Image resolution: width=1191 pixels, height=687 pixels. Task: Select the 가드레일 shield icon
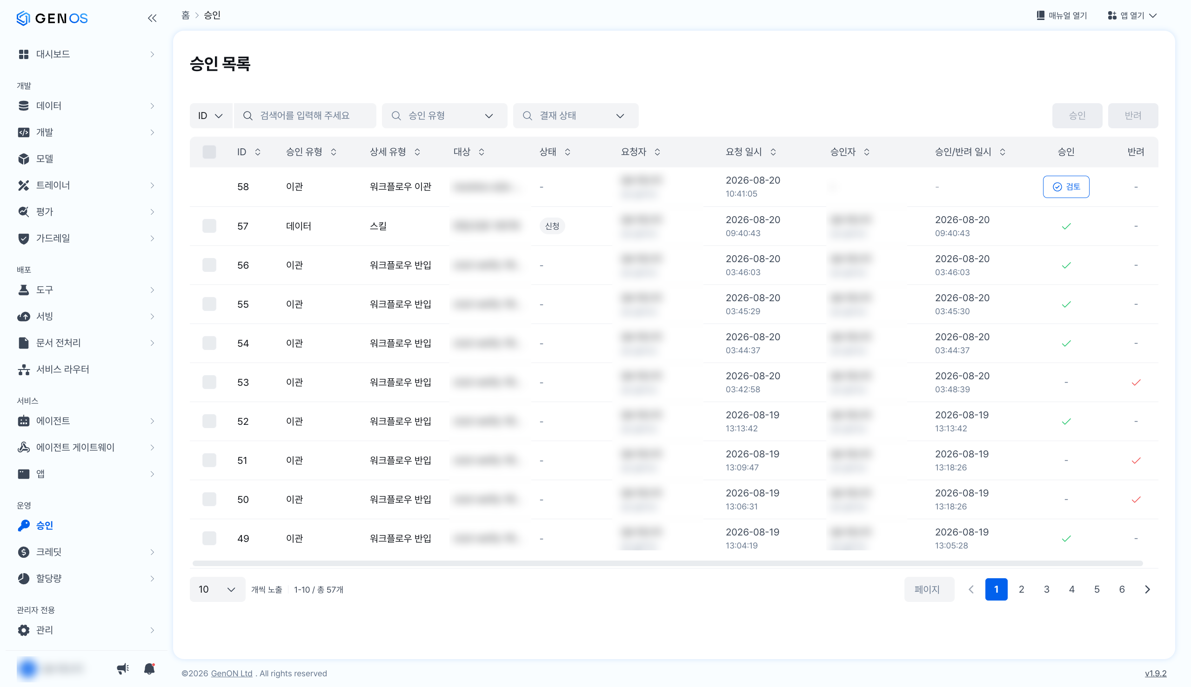24,238
